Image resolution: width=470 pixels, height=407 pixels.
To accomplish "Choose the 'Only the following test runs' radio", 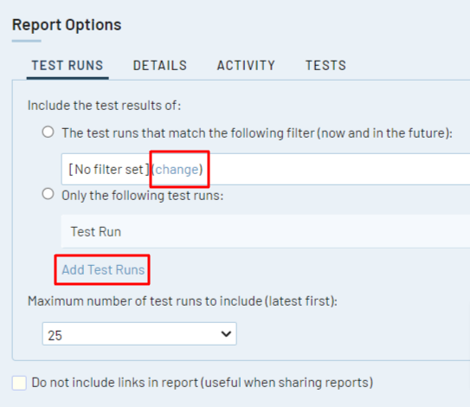I will [x=48, y=194].
